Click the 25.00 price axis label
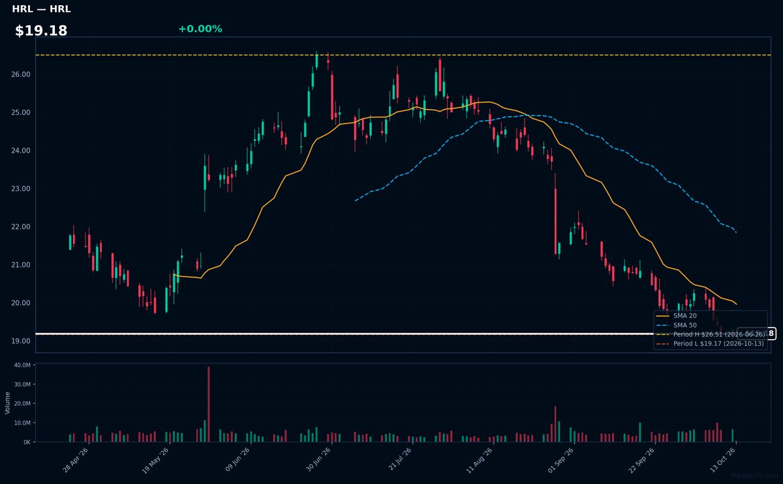The image size is (783, 484). coord(21,112)
